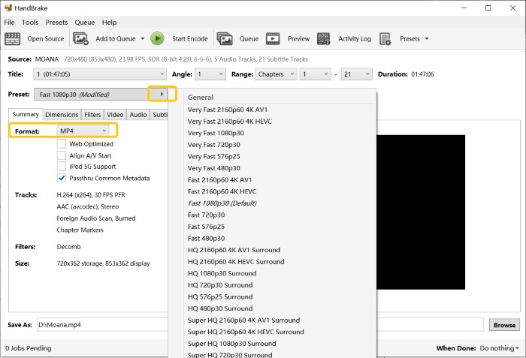526x358 pixels.
Task: Enable iPod 5G Support checkbox
Action: 62,167
